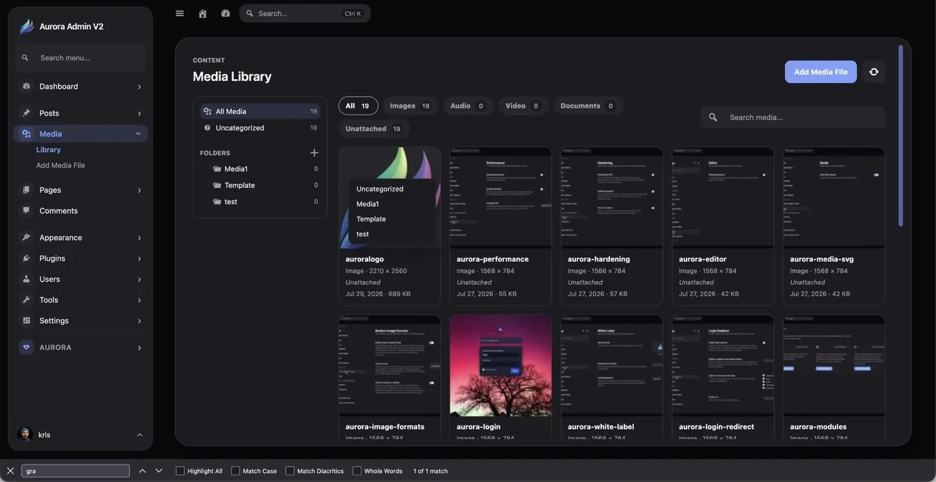Click the refresh media library icon
This screenshot has height=482, width=936.
pyautogui.click(x=874, y=72)
